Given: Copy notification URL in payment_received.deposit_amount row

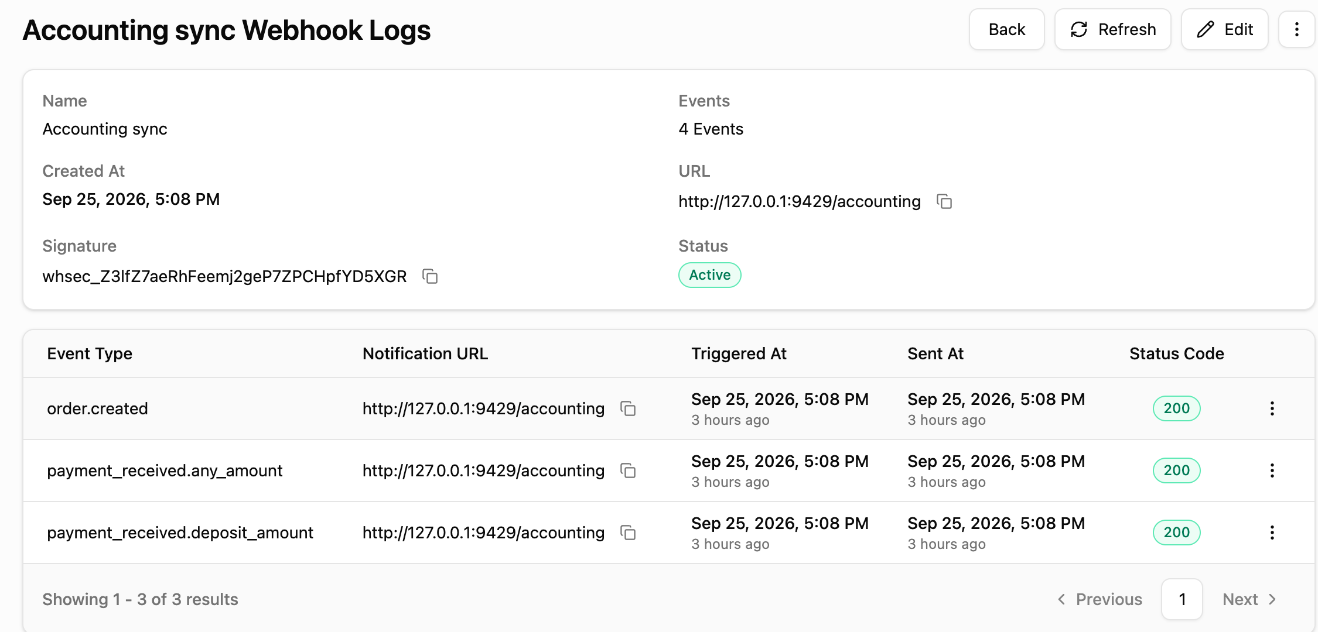Looking at the screenshot, I should click(628, 533).
